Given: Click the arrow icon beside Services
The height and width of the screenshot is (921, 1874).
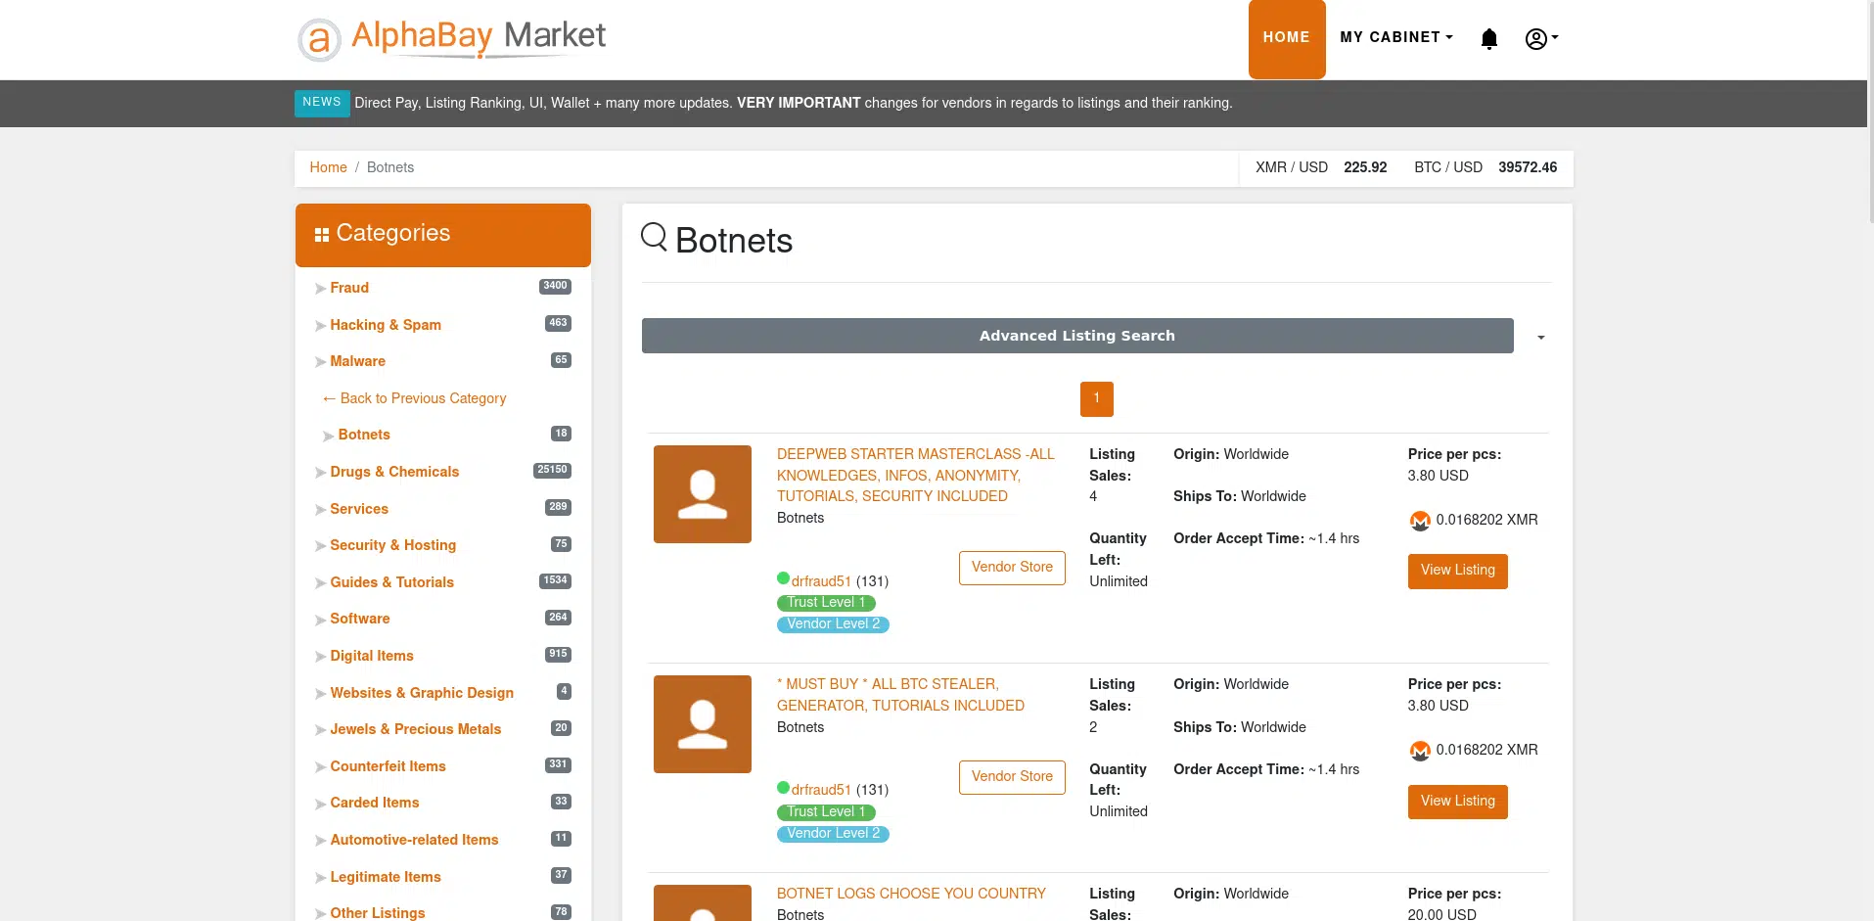Looking at the screenshot, I should (320, 510).
